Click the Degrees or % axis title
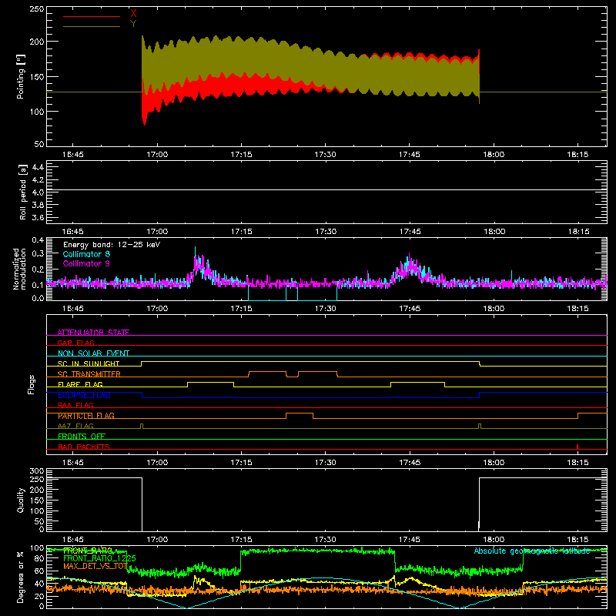The height and width of the screenshot is (616, 616). click(21, 577)
